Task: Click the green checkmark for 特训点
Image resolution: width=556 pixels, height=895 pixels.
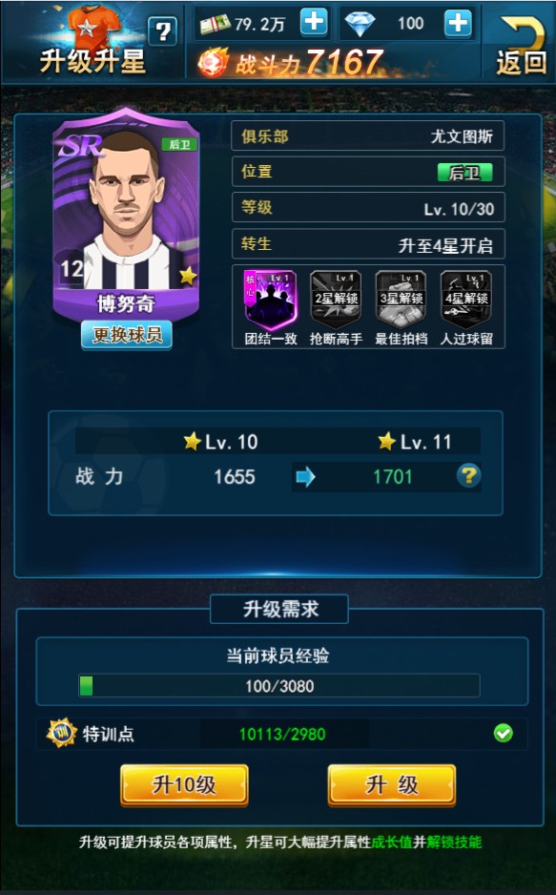Action: point(503,733)
